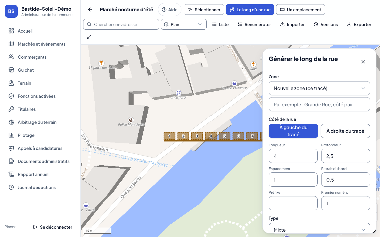Choose À droite du tracé side
This screenshot has width=380, height=237.
tap(345, 131)
